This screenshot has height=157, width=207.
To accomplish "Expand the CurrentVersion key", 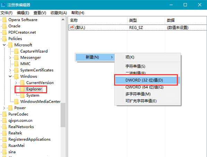I will (16, 83).
